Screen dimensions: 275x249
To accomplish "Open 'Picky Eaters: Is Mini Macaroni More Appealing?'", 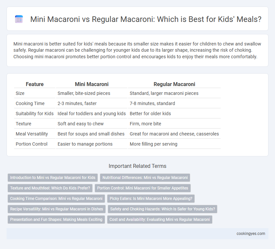I will coord(151,199).
